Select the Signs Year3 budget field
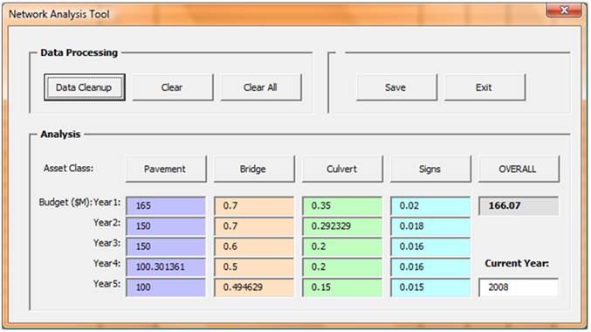 pyautogui.click(x=430, y=246)
